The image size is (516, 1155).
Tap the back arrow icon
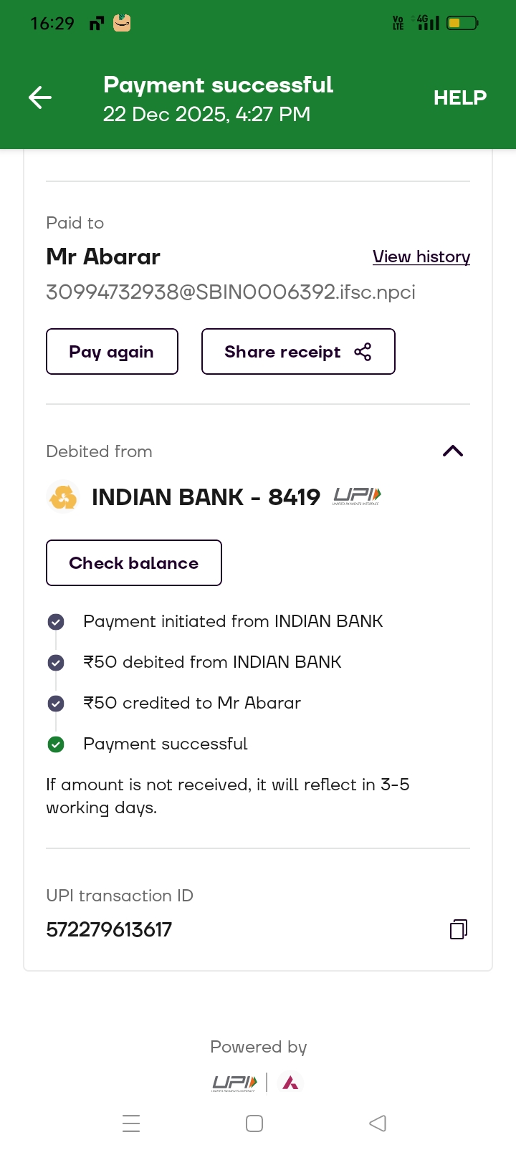[x=40, y=97]
